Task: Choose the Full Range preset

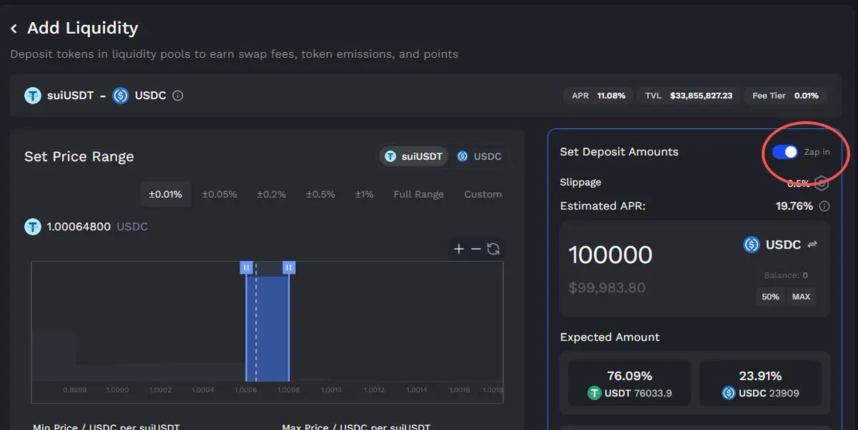Action: (x=418, y=194)
